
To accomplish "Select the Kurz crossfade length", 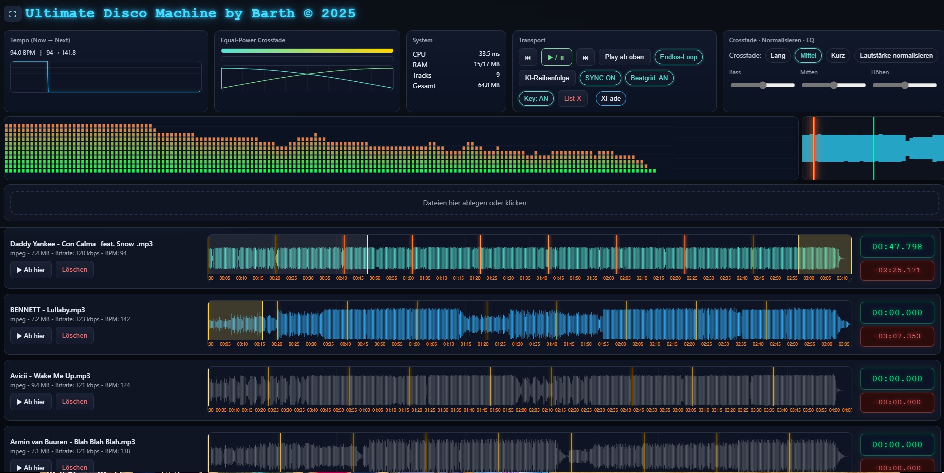I will (838, 56).
